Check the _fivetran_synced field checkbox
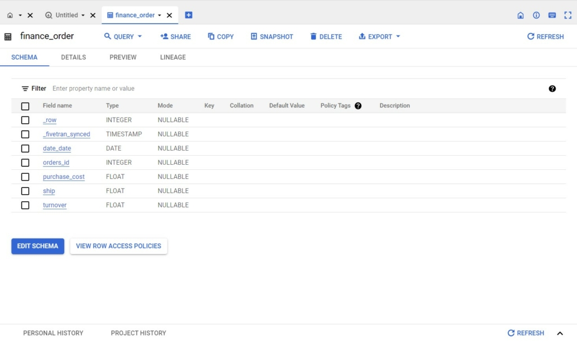This screenshot has height=342, width=577. point(25,134)
